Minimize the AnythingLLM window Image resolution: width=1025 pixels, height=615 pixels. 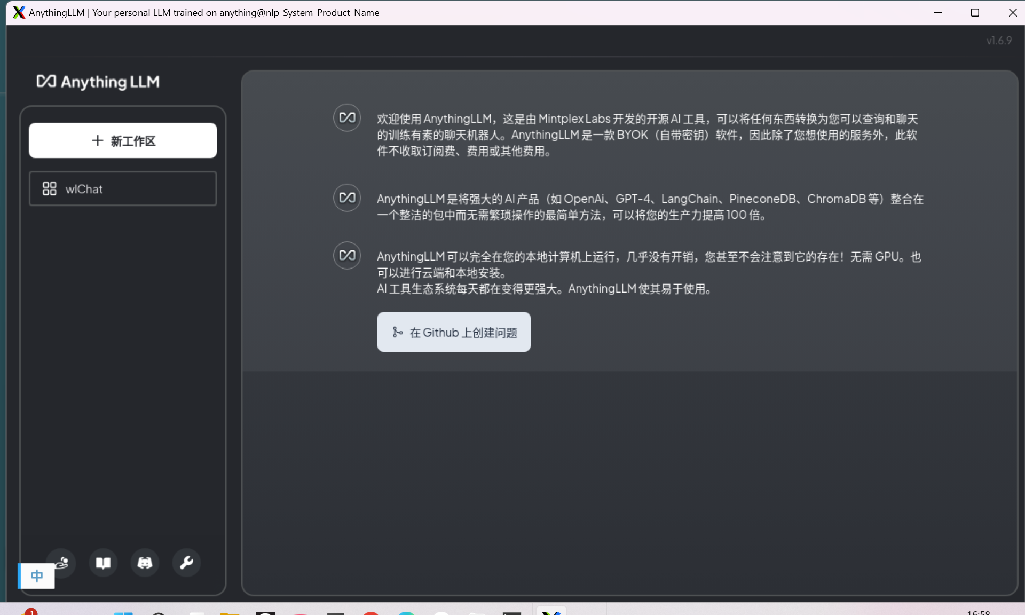[938, 12]
